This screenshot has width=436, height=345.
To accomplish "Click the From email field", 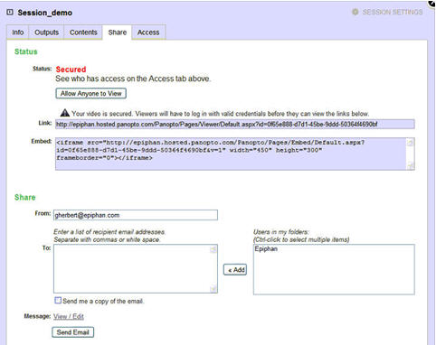I will tap(136, 215).
